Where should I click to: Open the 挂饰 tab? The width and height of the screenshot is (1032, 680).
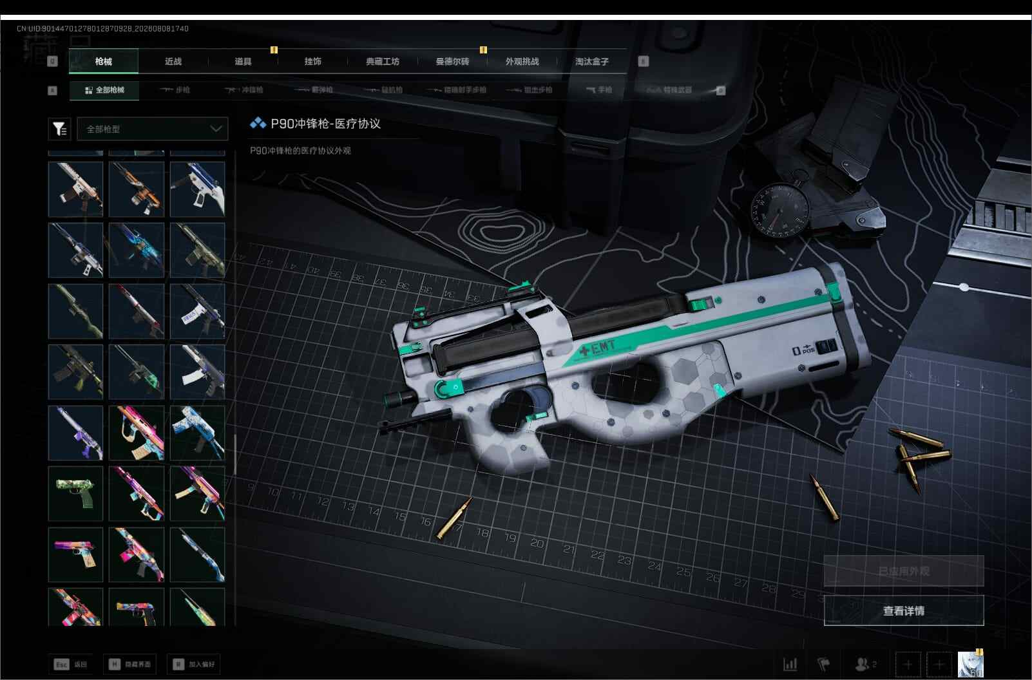click(x=312, y=62)
